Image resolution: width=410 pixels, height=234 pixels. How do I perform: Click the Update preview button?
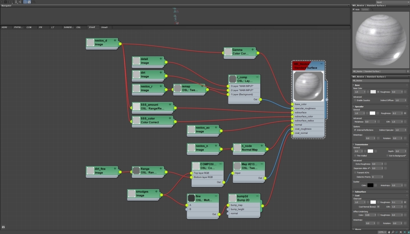coord(365,10)
